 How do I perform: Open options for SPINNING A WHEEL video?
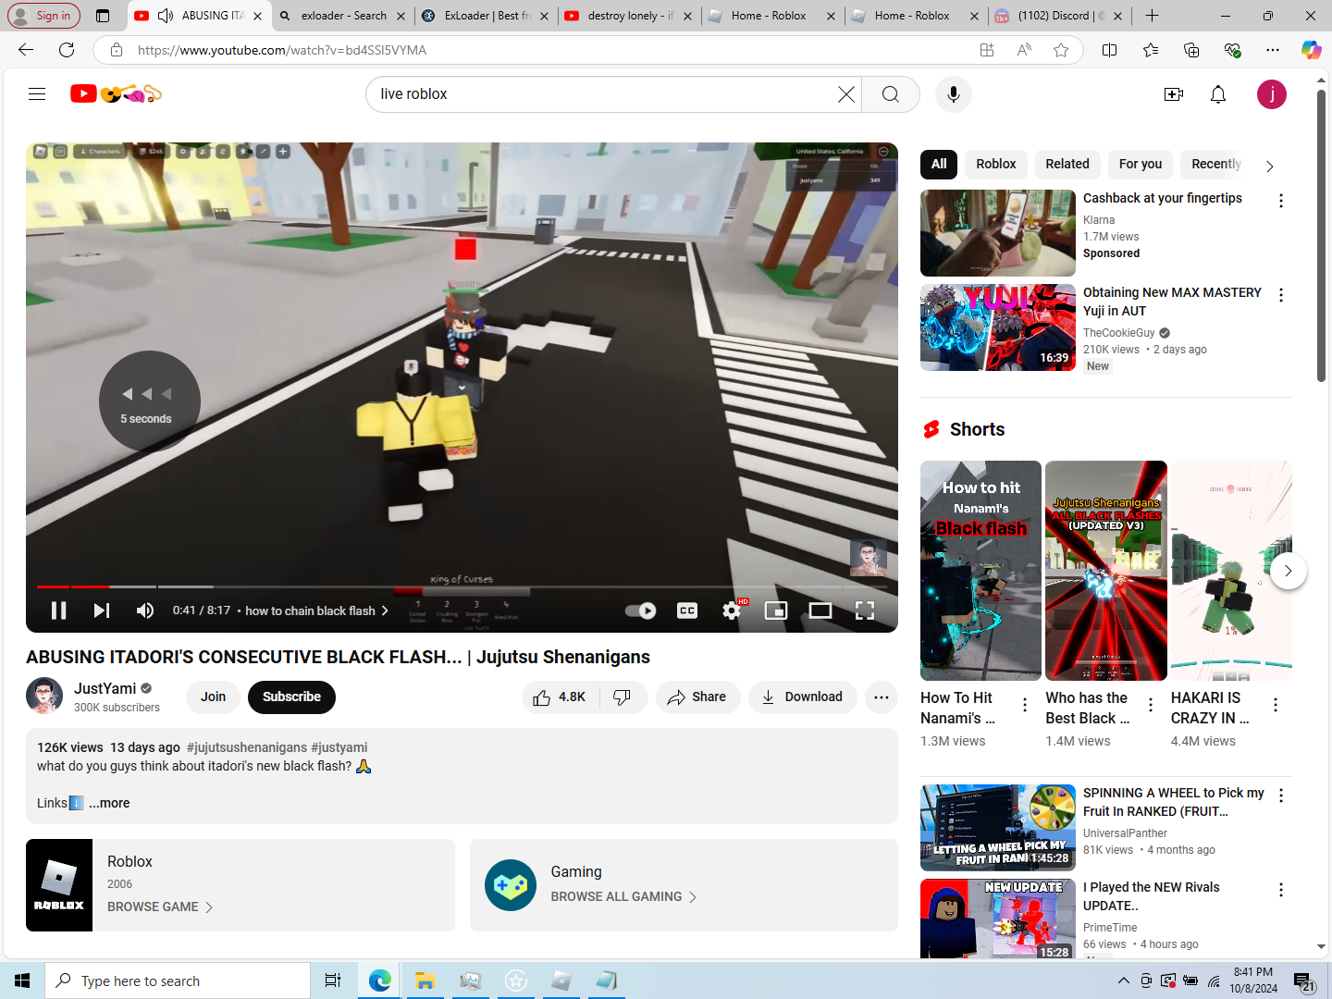tap(1281, 795)
